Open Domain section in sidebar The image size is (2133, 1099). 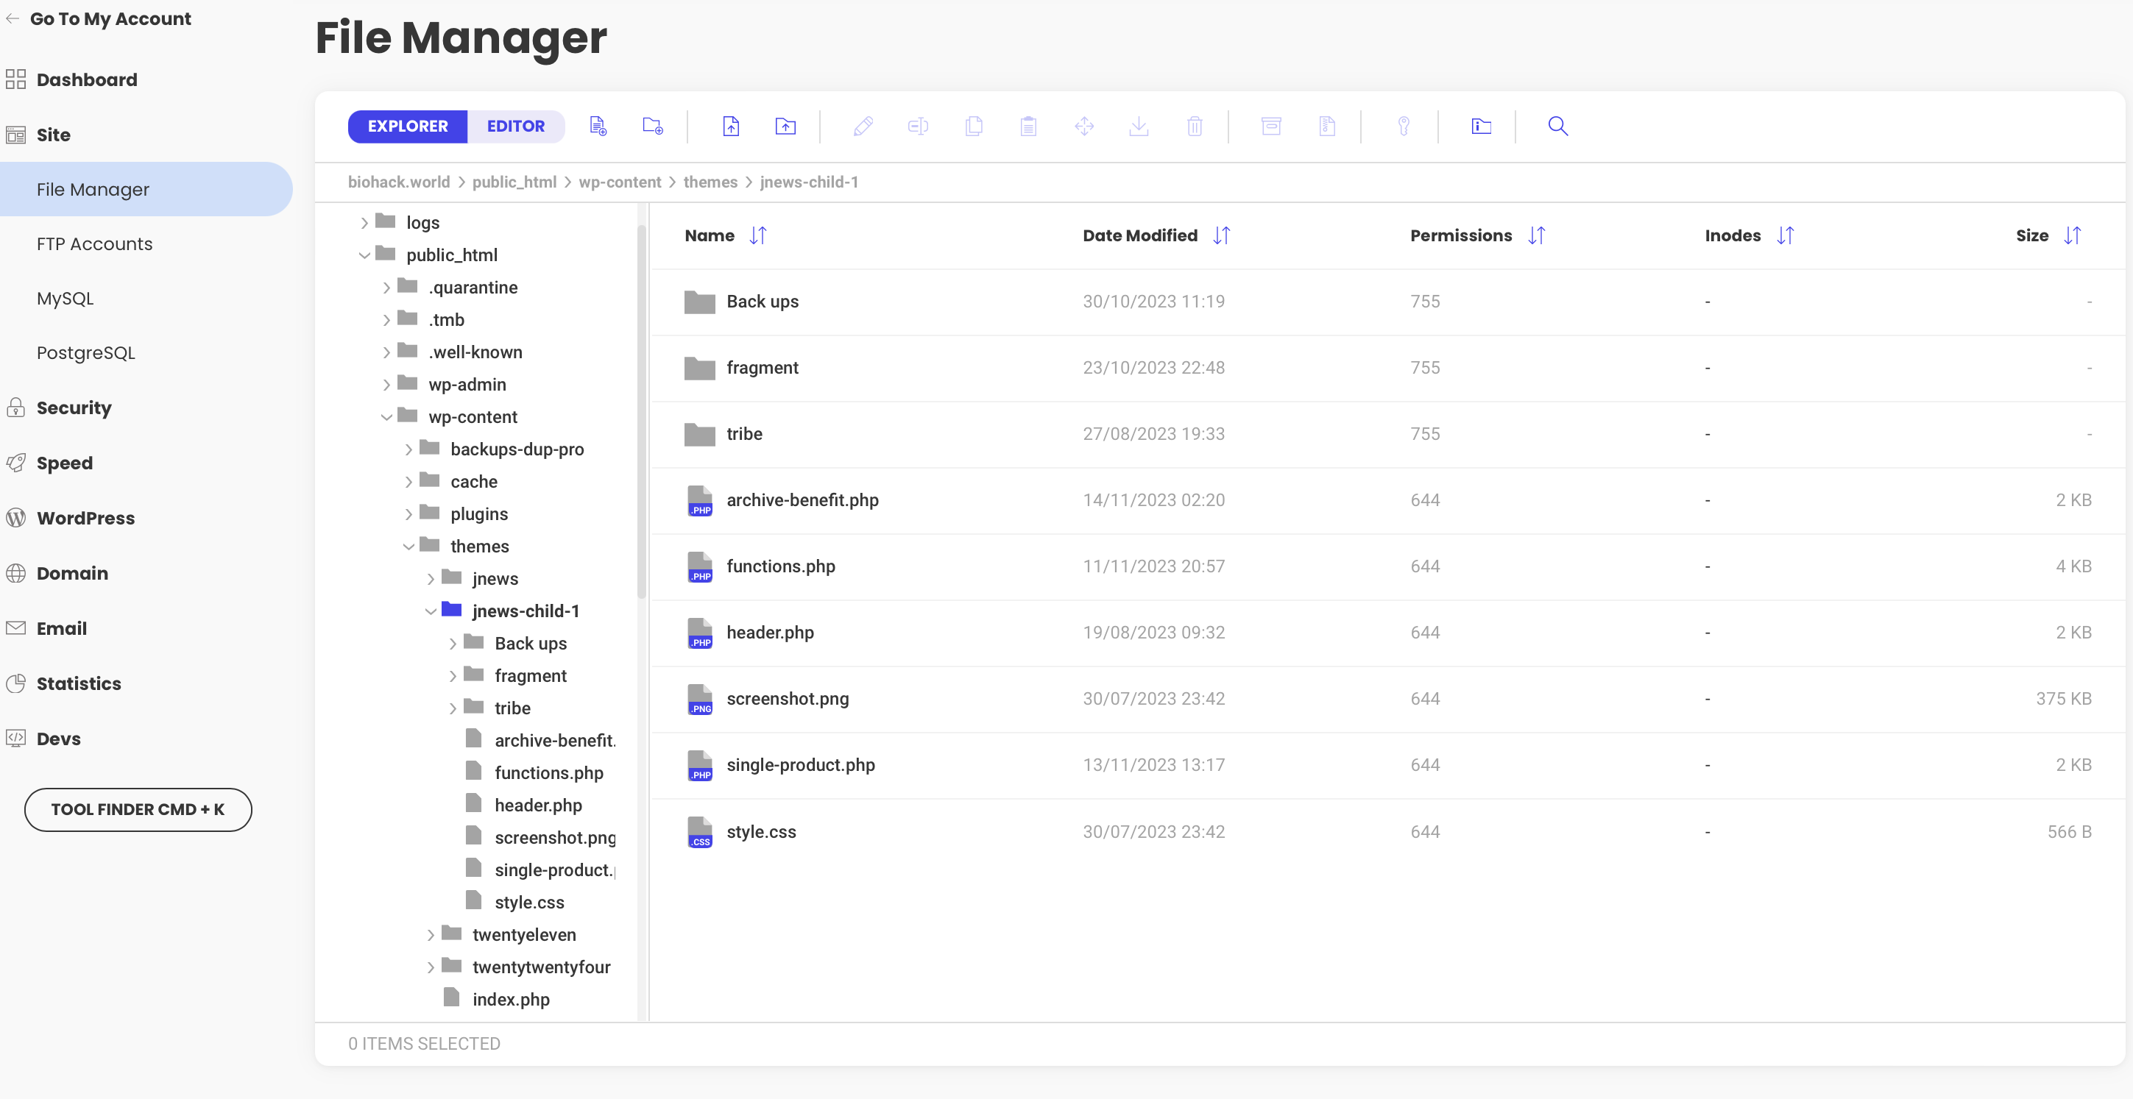pyautogui.click(x=72, y=572)
